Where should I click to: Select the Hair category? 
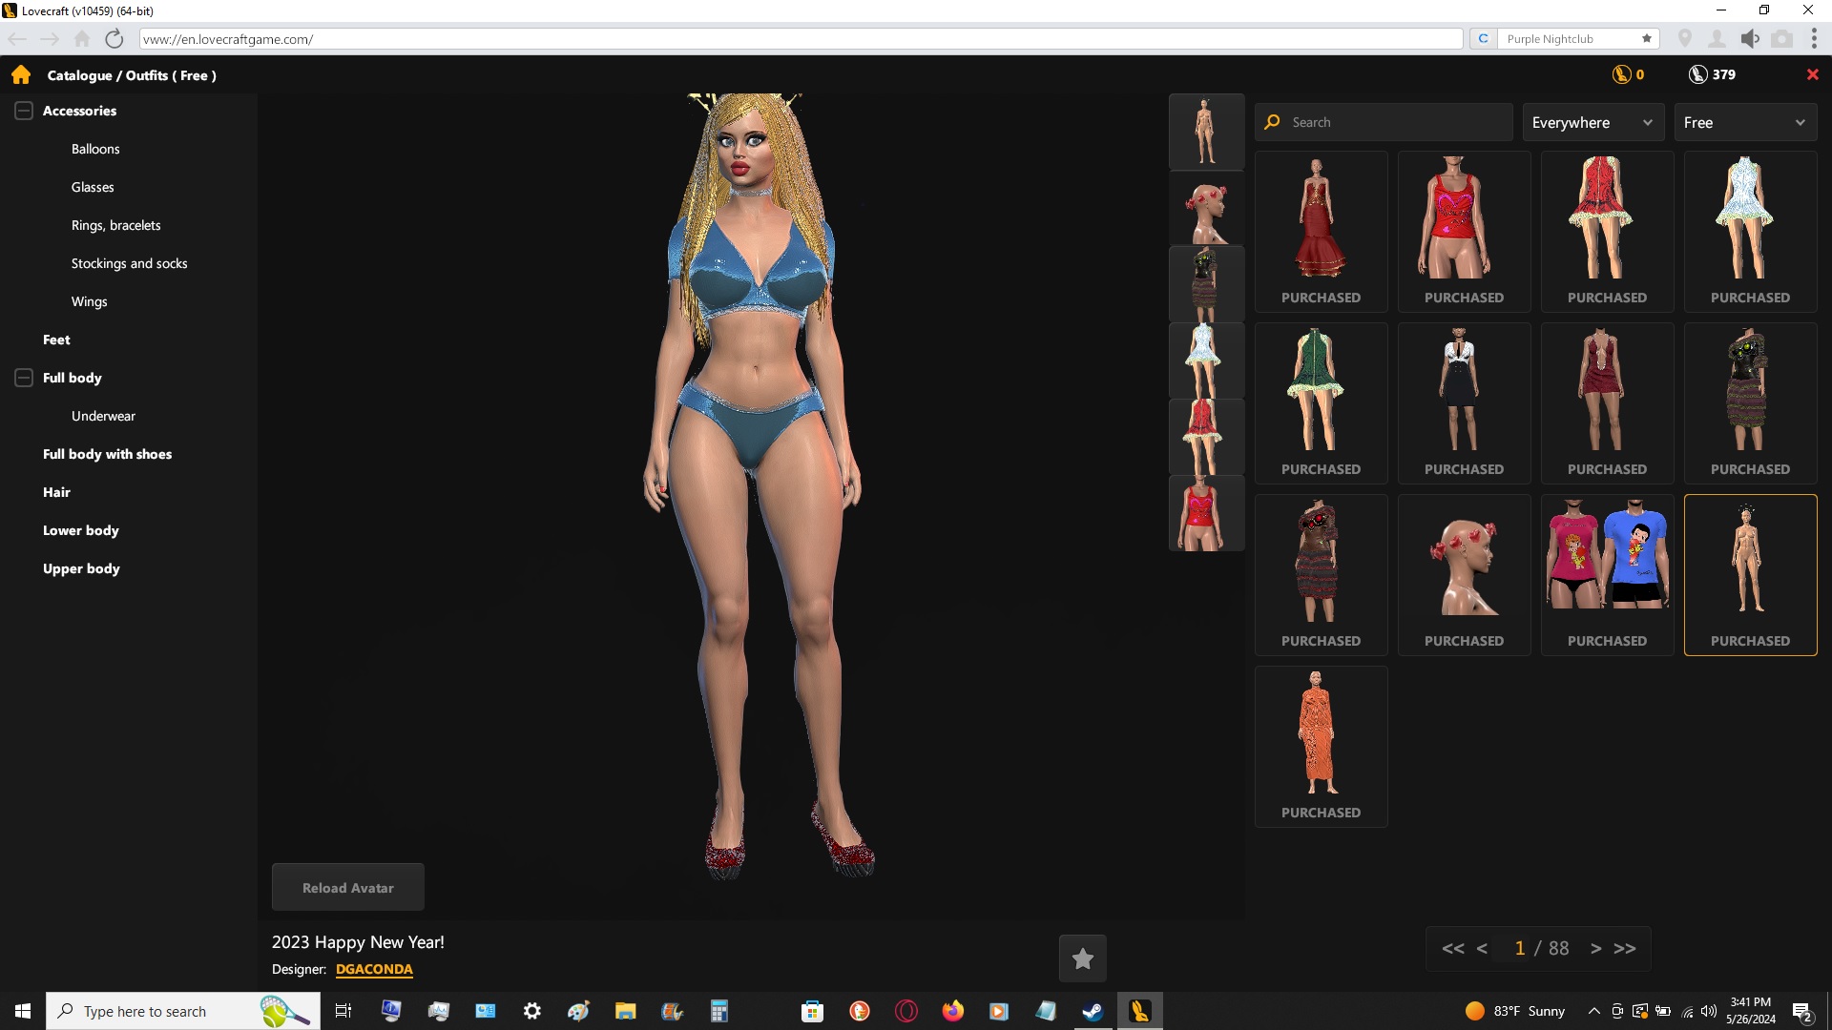pyautogui.click(x=56, y=492)
